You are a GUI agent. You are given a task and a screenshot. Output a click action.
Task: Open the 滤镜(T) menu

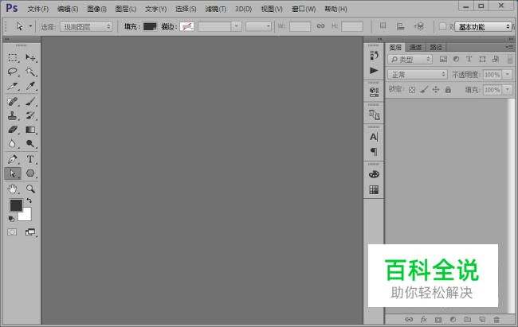216,10
